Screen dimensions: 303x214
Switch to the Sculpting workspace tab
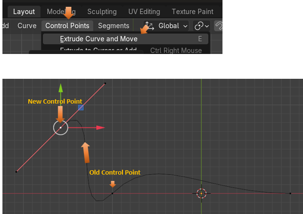101,11
